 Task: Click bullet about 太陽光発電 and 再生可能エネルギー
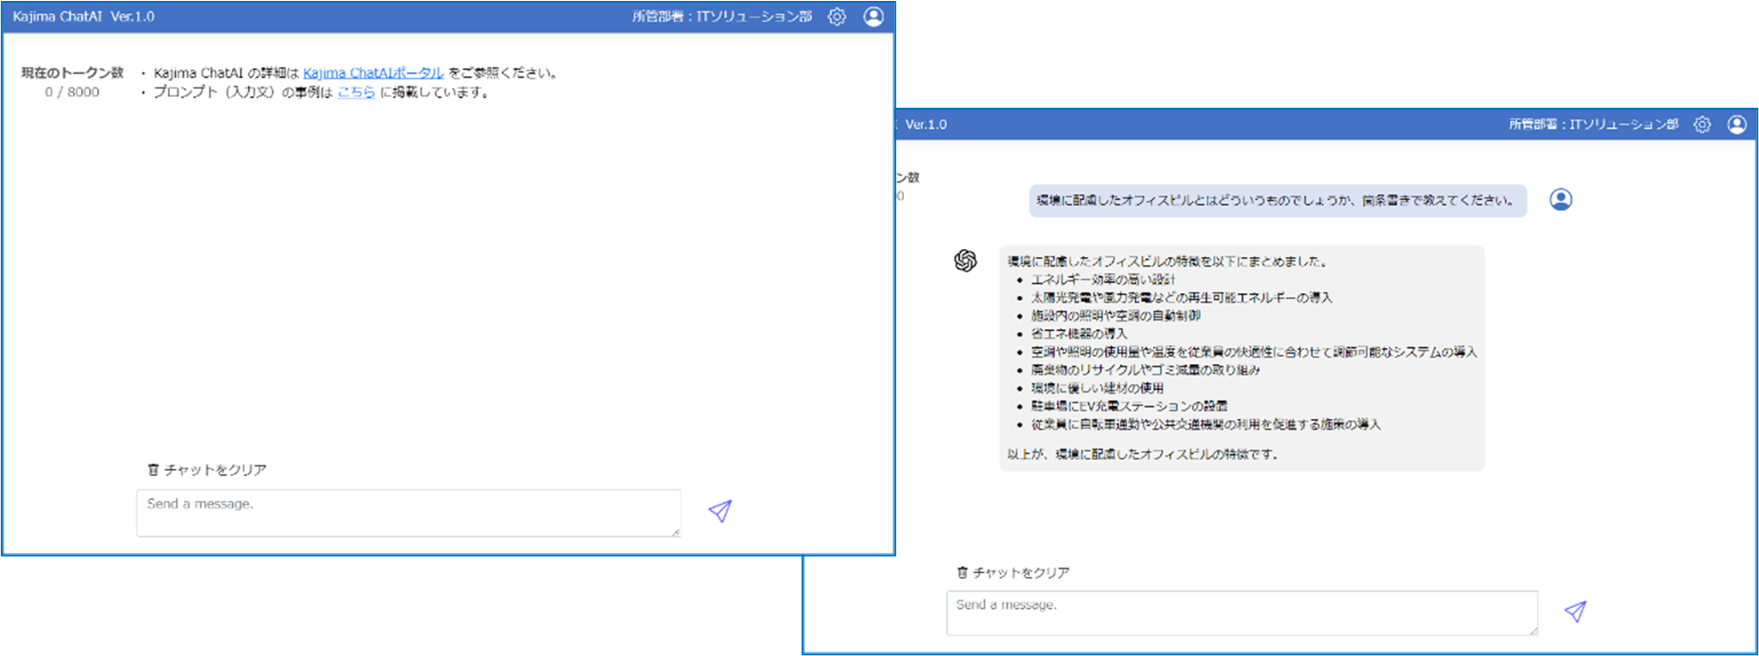1182,297
